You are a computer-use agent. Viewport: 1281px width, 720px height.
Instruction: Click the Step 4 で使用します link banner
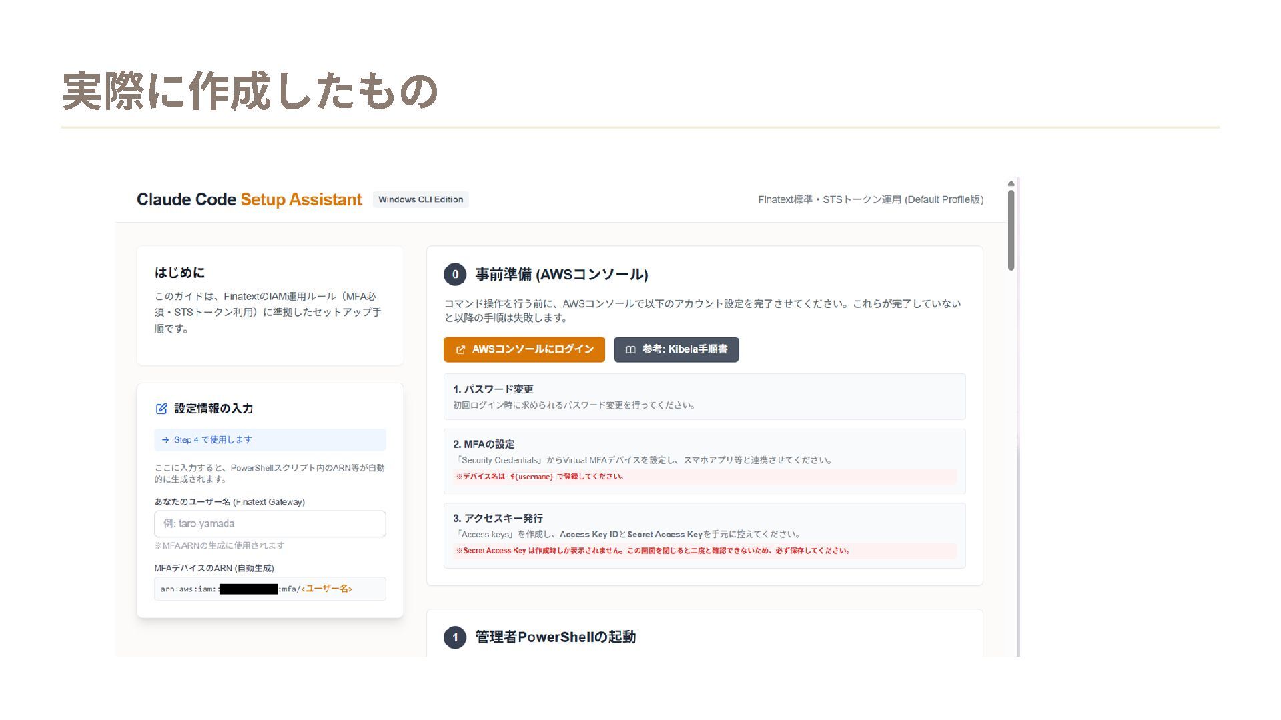pyautogui.click(x=270, y=440)
